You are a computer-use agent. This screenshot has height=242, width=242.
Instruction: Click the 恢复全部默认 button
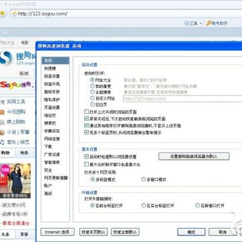(x=125, y=232)
